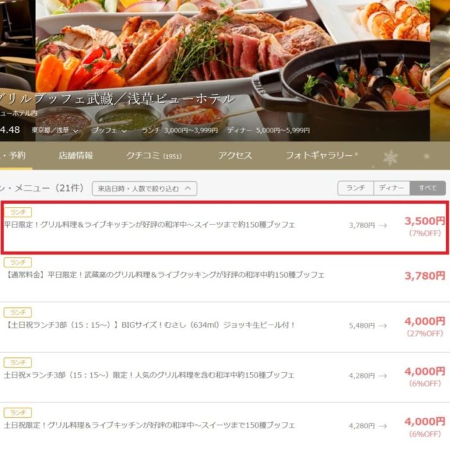The height and width of the screenshot is (450, 450).
Task: Open the クチコミ (1951) tab
Action: click(154, 156)
